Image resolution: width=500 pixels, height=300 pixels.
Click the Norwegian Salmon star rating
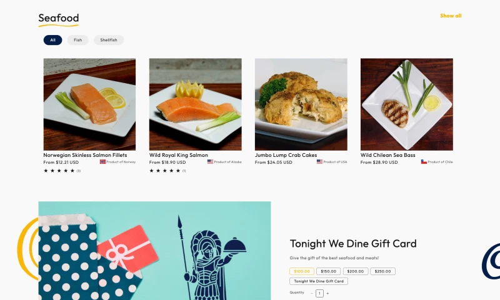[59, 171]
